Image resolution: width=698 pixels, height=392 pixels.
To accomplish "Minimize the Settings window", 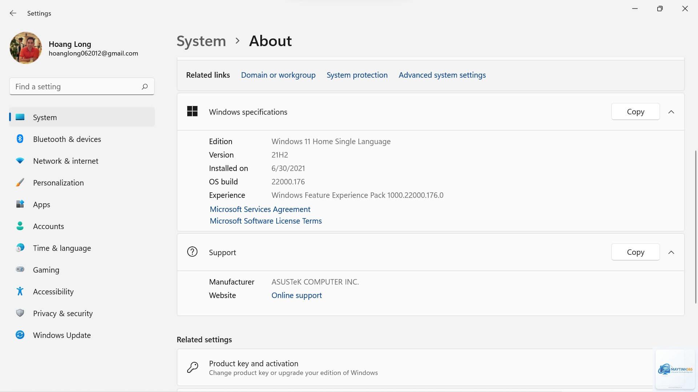I will tap(635, 8).
